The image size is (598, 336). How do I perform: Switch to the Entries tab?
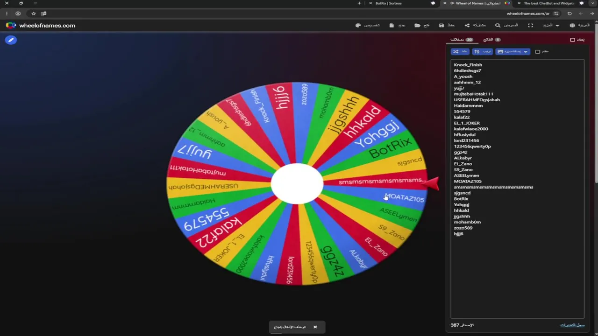tap(462, 40)
